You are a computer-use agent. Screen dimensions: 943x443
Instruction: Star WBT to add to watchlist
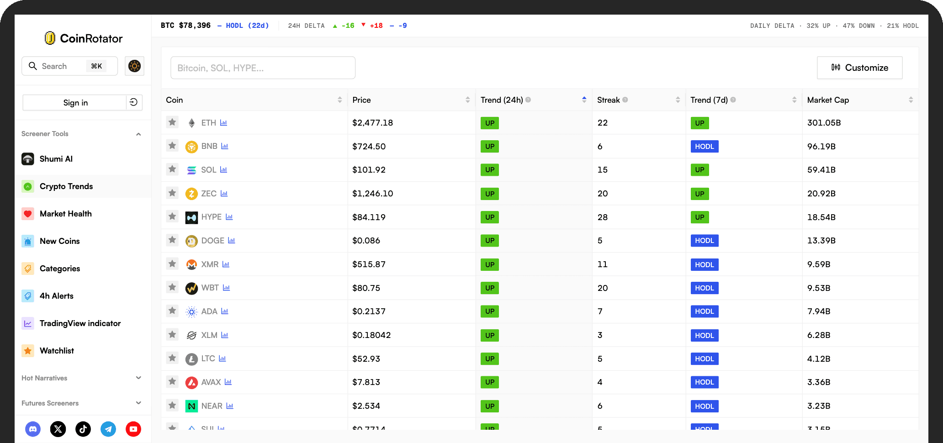click(x=172, y=287)
